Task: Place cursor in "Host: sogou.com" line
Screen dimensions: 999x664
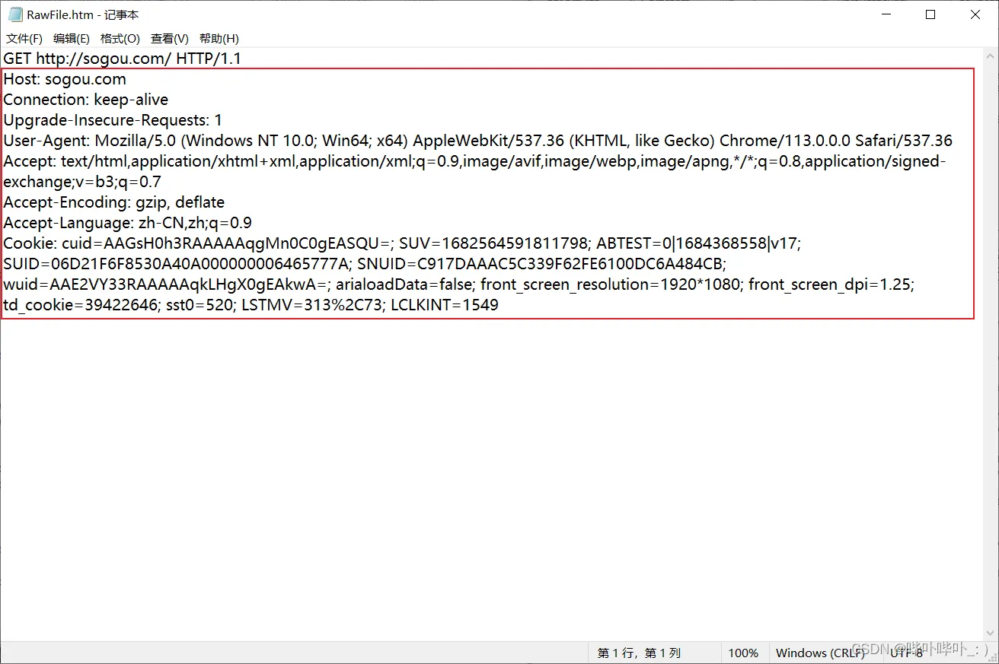Action: pyautogui.click(x=65, y=79)
